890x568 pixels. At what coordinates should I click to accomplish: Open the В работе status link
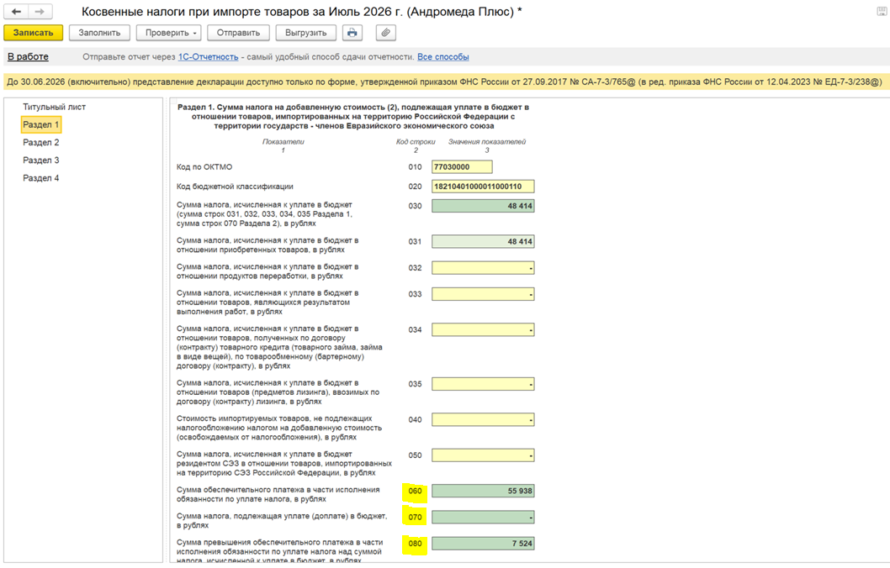point(28,56)
